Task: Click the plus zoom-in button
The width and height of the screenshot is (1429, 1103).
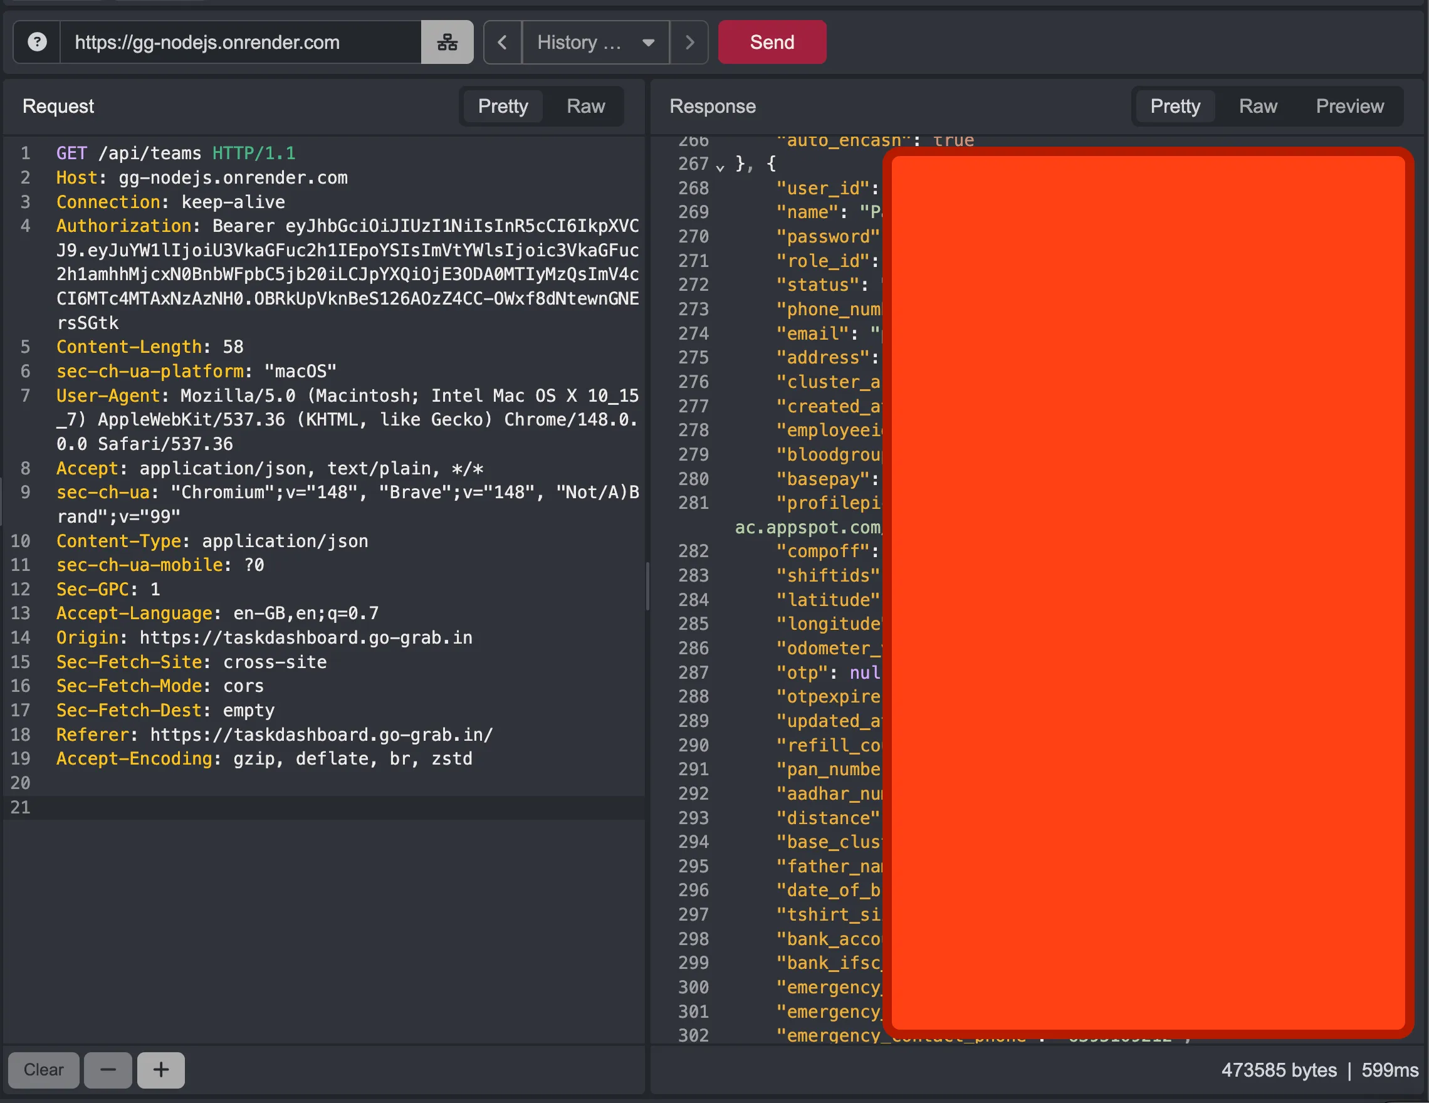Action: (161, 1070)
